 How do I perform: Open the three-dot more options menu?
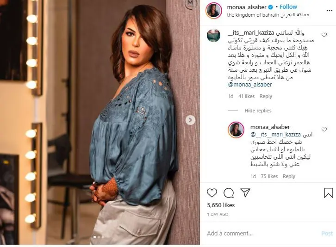pos(329,11)
